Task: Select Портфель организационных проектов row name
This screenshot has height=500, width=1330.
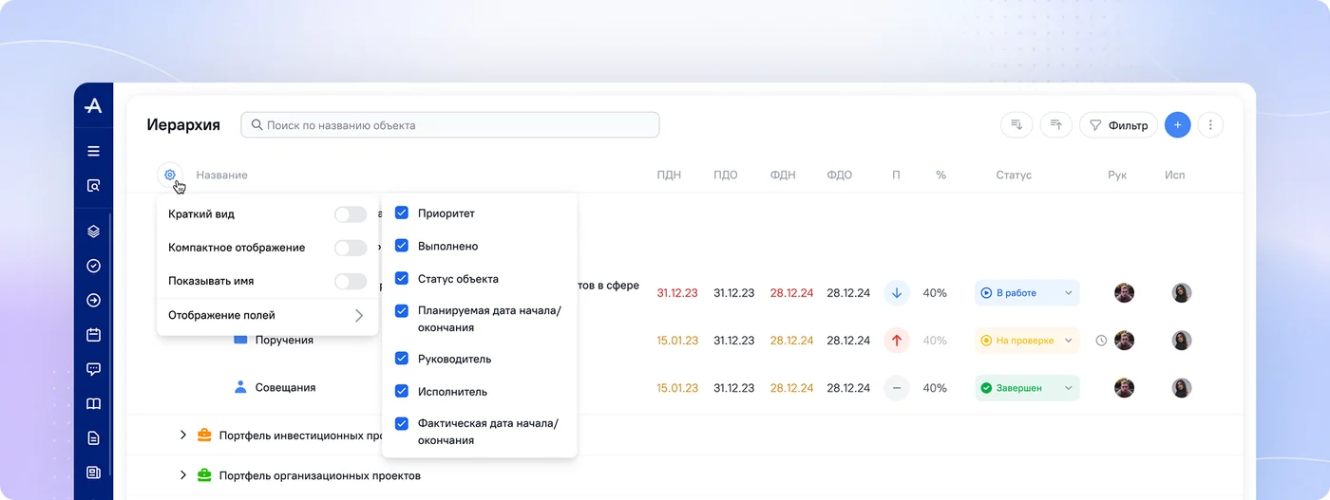Action: pyautogui.click(x=319, y=476)
